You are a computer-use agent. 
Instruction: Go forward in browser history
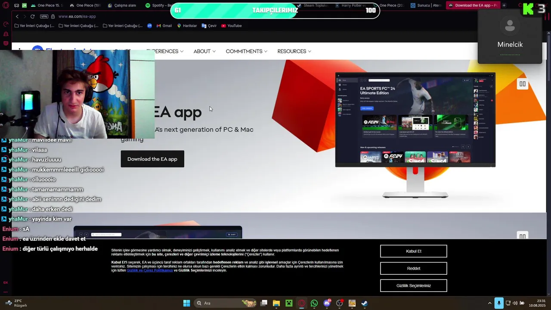click(x=25, y=16)
